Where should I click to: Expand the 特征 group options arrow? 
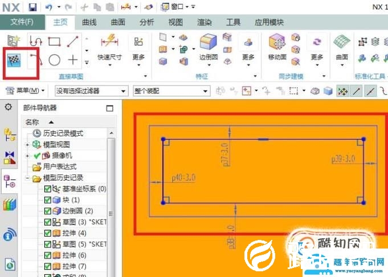255,76
